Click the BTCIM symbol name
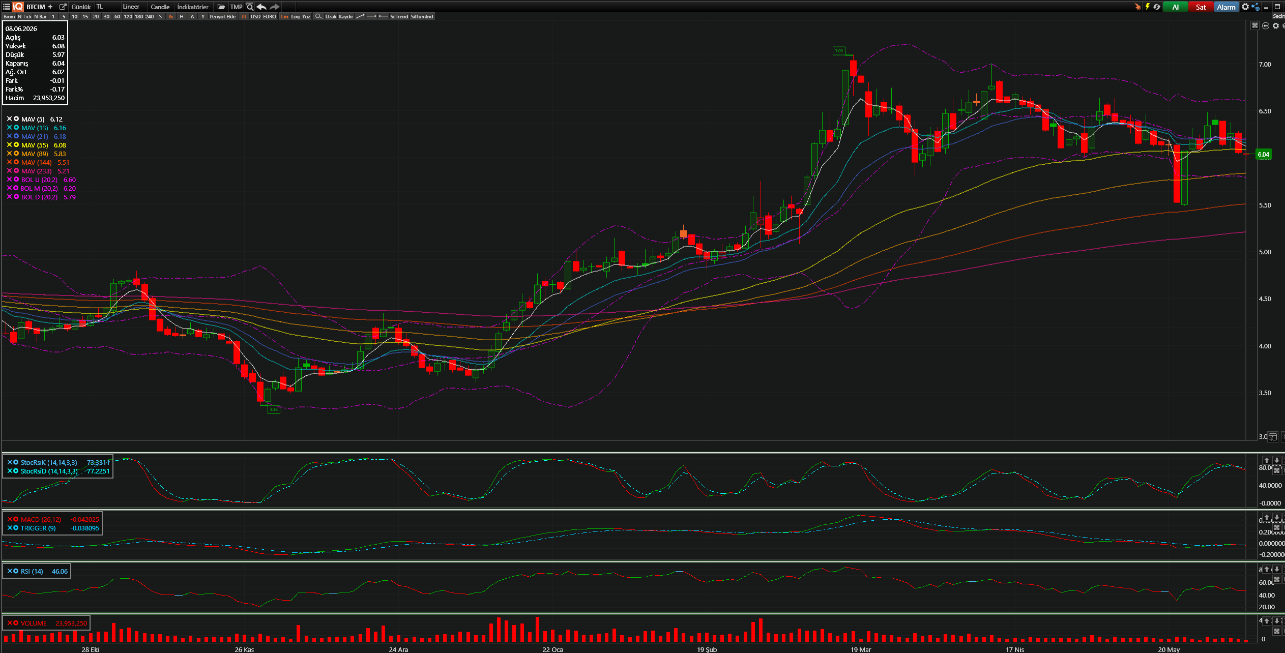This screenshot has height=653, width=1285. (36, 7)
